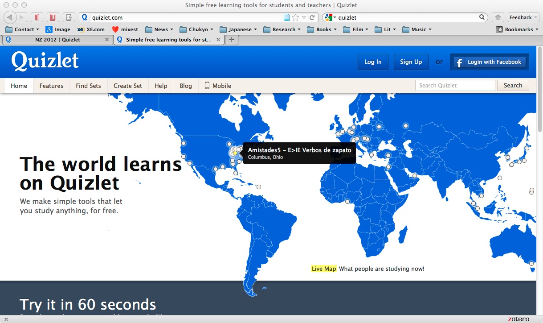Expand the Books bookmarks folder
The image size is (543, 323).
coord(322,29)
